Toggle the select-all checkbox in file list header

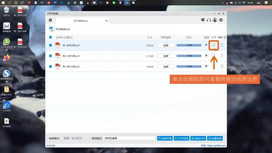[50, 37]
